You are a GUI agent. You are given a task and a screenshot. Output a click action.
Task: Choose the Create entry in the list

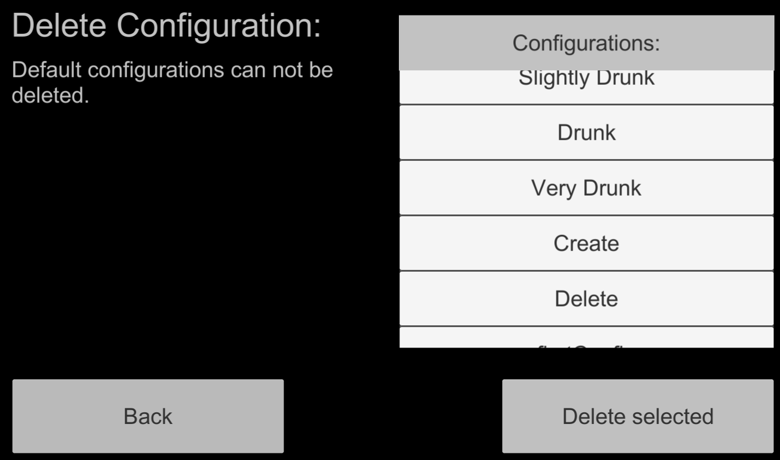tap(586, 243)
